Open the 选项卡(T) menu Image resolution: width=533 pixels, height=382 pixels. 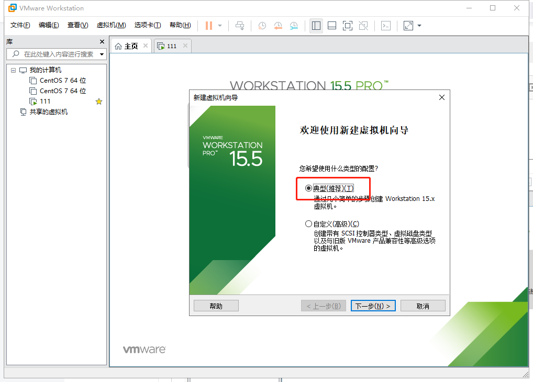(148, 25)
